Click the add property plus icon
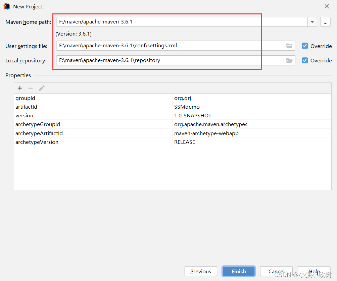Viewport: 337px width, 281px height. click(19, 88)
